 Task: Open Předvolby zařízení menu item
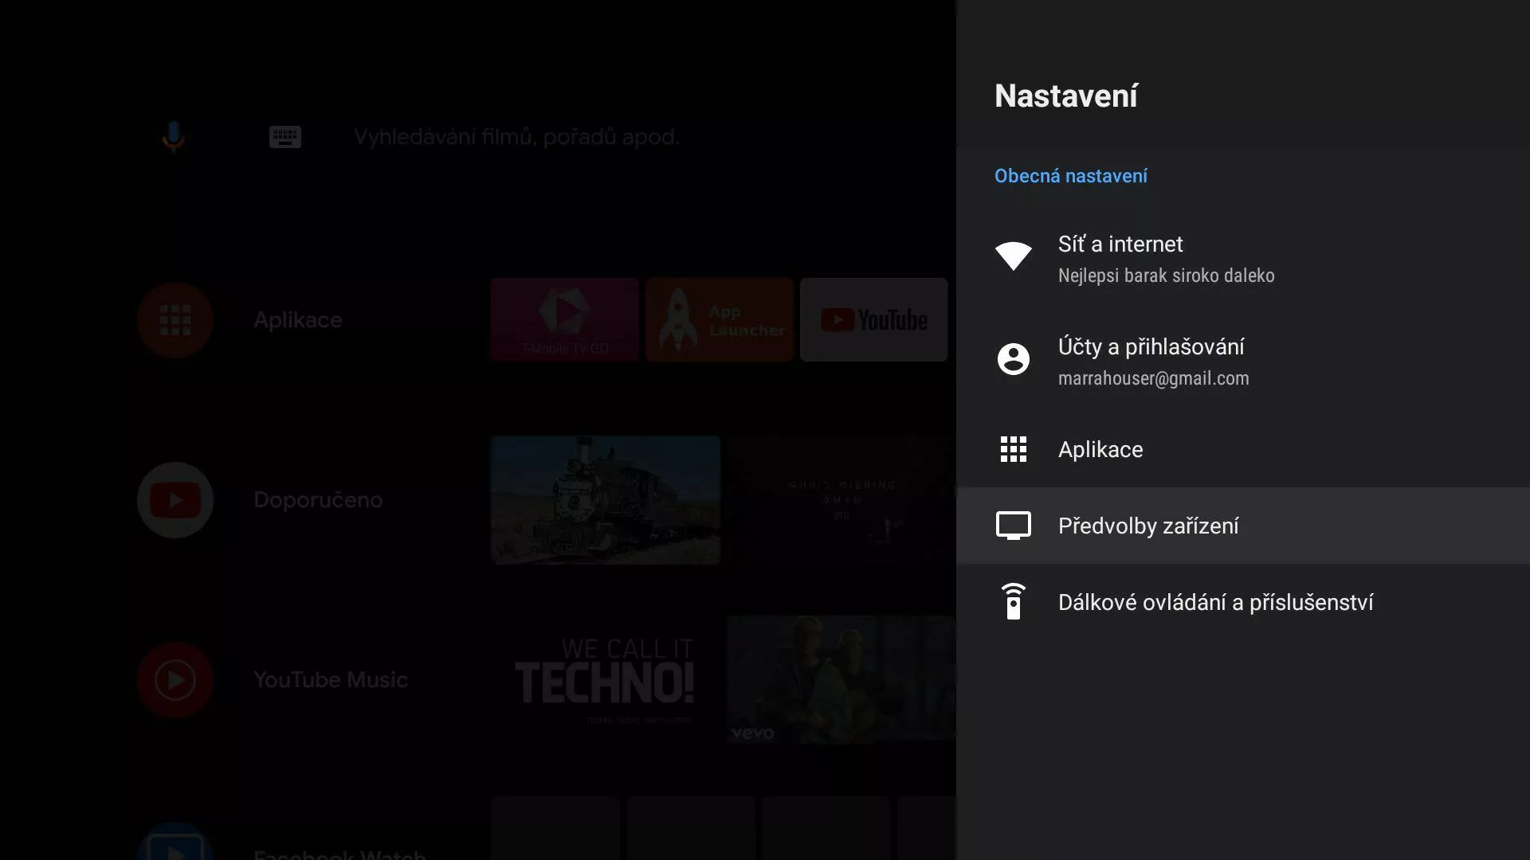(1148, 526)
